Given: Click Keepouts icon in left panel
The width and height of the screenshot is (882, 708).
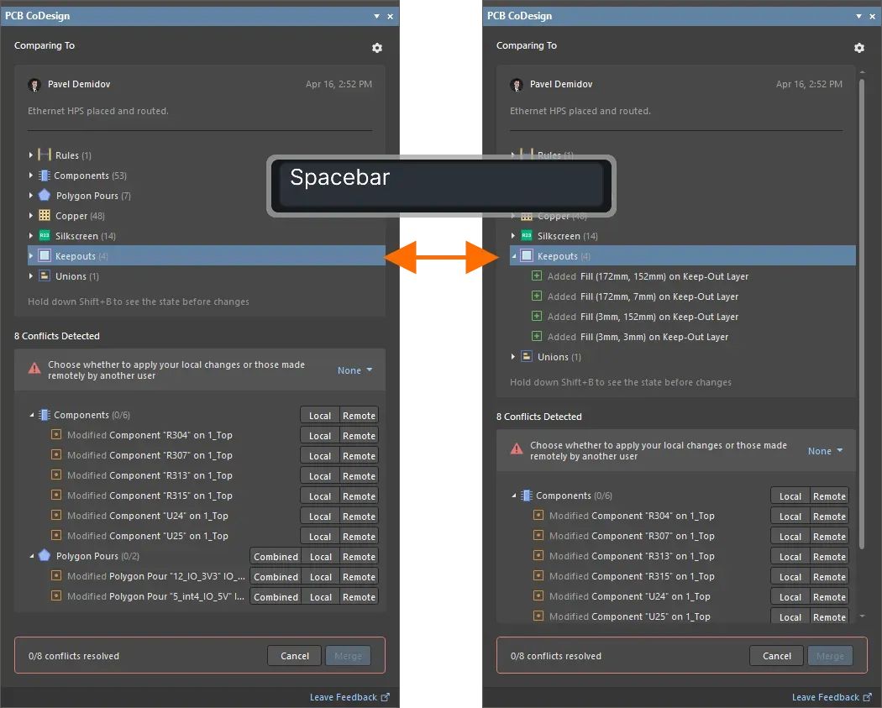Looking at the screenshot, I should coord(45,256).
